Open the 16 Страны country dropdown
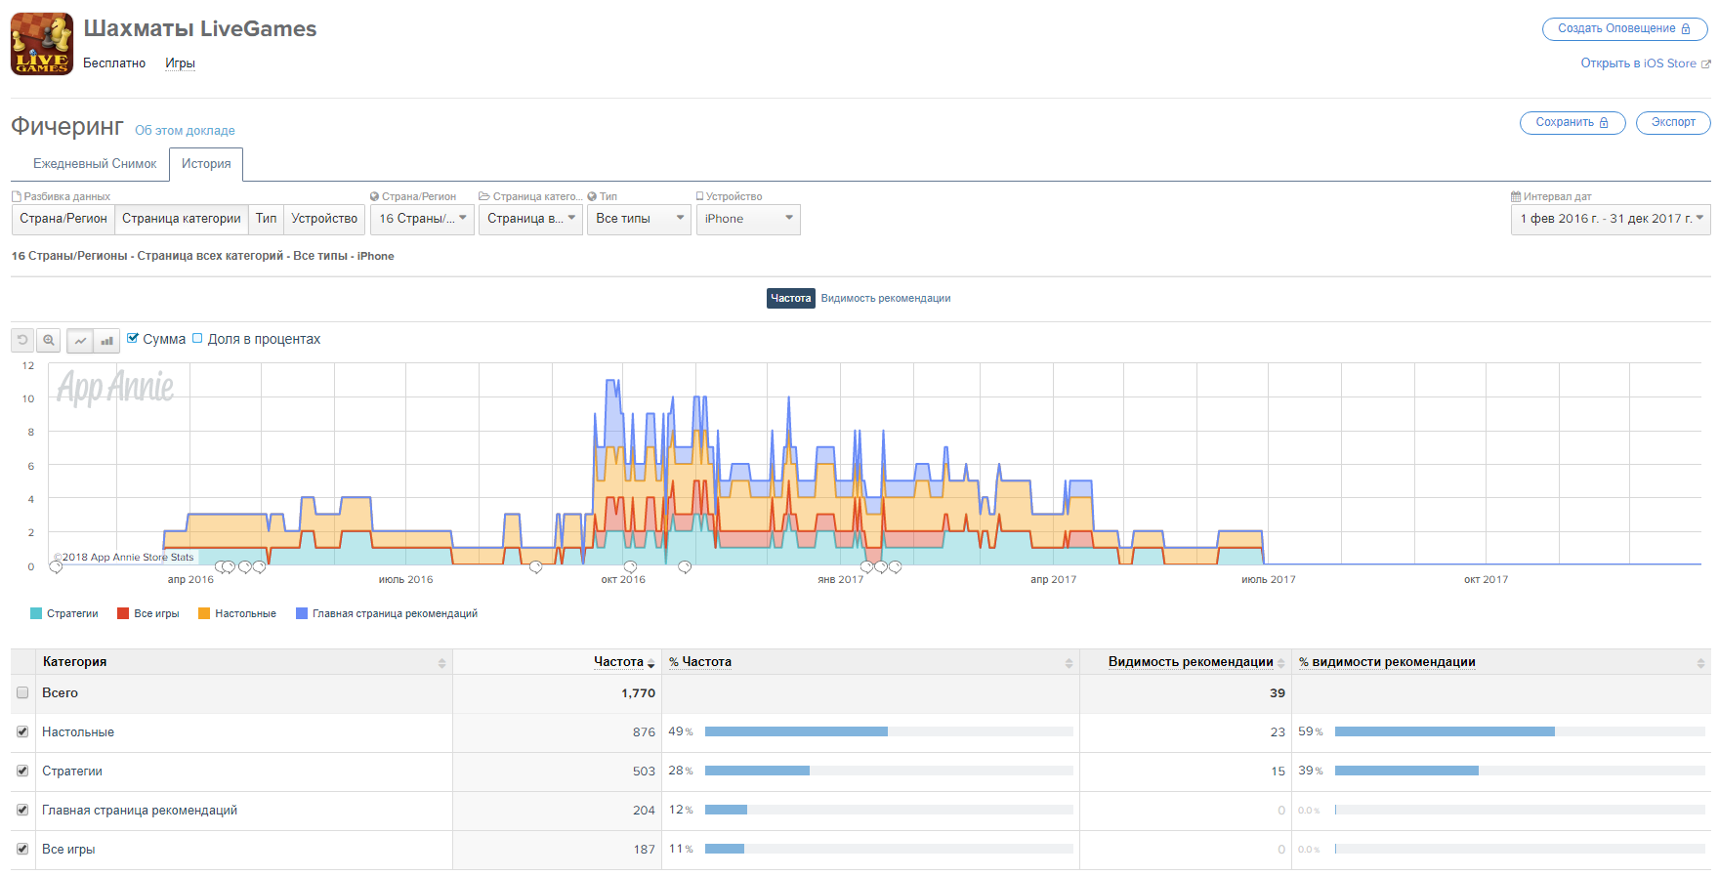 point(422,219)
